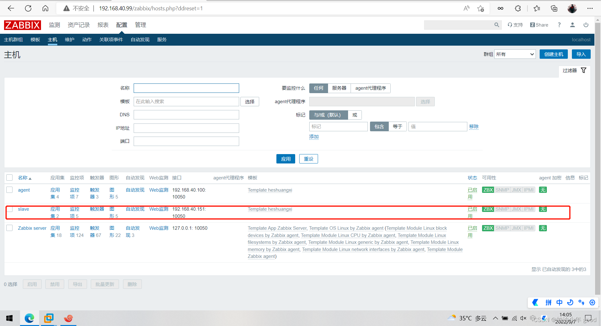Click the ZBX availability badge for Zabbix server
Image resolution: width=601 pixels, height=326 pixels.
[x=488, y=228]
